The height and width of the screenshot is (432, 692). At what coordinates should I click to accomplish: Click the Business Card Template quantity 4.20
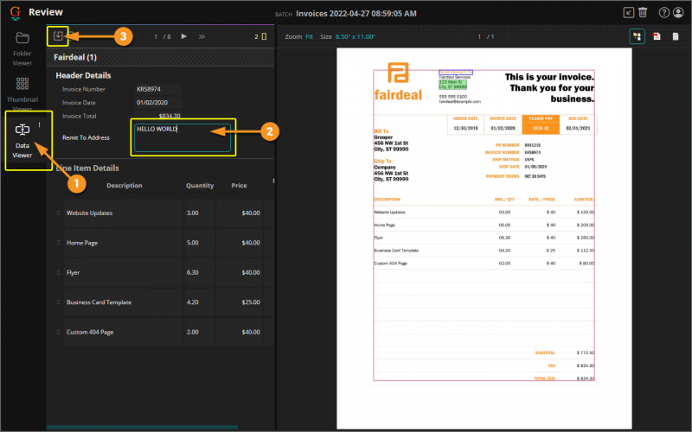point(198,302)
